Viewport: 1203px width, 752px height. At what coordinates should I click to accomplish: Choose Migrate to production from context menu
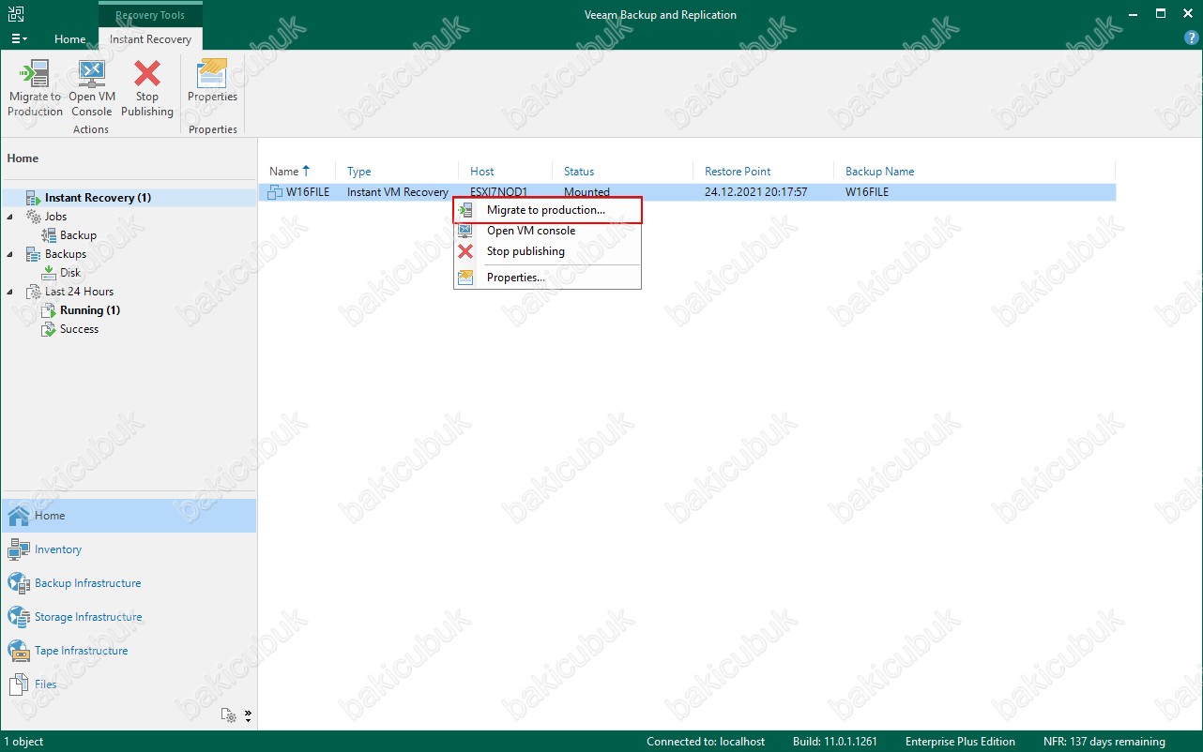click(x=547, y=210)
